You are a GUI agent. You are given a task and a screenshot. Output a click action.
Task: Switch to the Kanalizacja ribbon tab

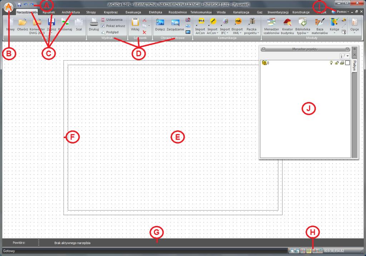click(x=241, y=12)
